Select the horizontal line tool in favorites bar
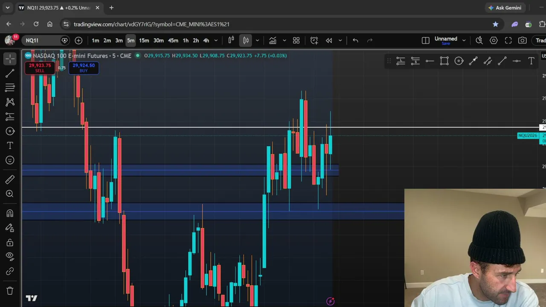This screenshot has width=546, height=307. click(x=517, y=61)
